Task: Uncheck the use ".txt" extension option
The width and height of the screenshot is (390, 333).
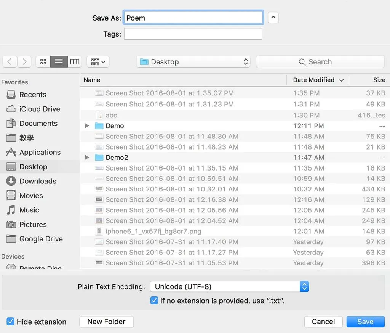Action: 154,300
